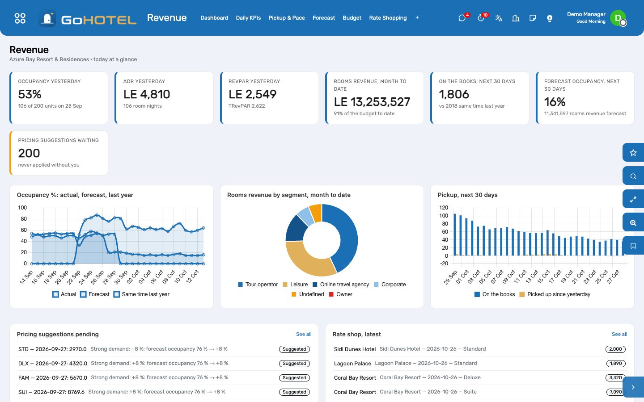This screenshot has width=644, height=402.
Task: Click the bookmark side button
Action: tap(633, 246)
